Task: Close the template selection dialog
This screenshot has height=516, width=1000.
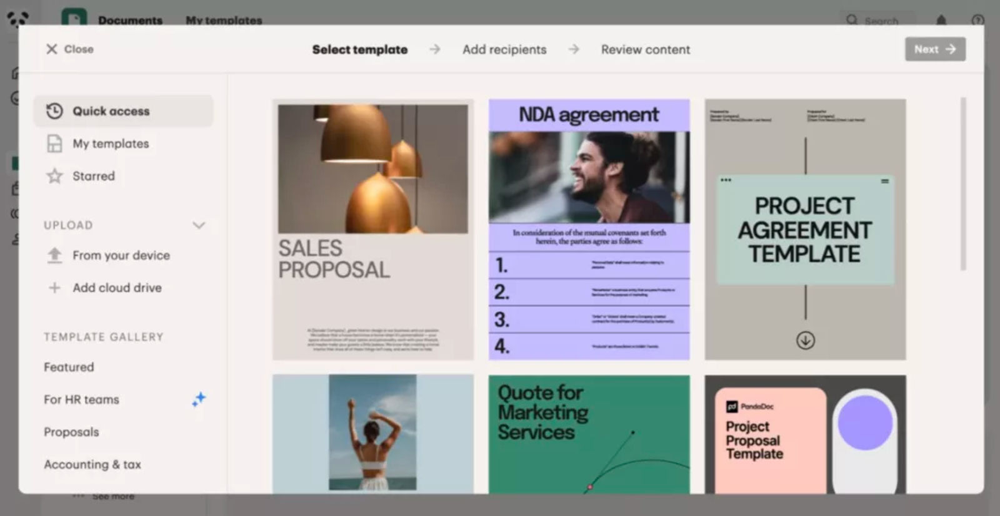Action: coord(69,49)
